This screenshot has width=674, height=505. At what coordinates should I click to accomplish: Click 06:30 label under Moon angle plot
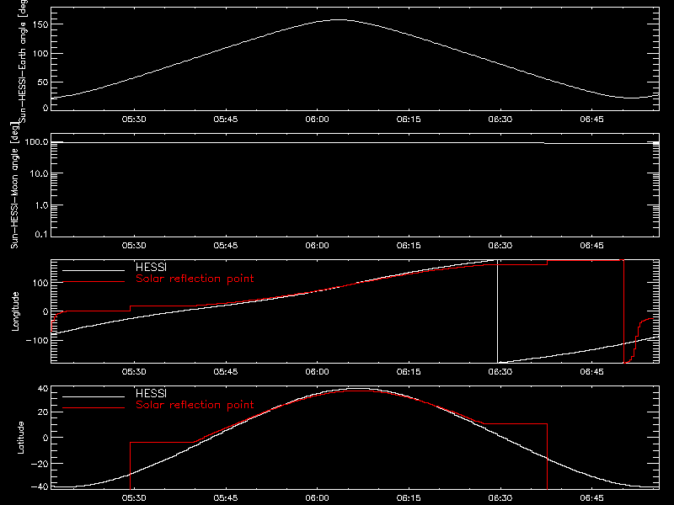coord(500,245)
